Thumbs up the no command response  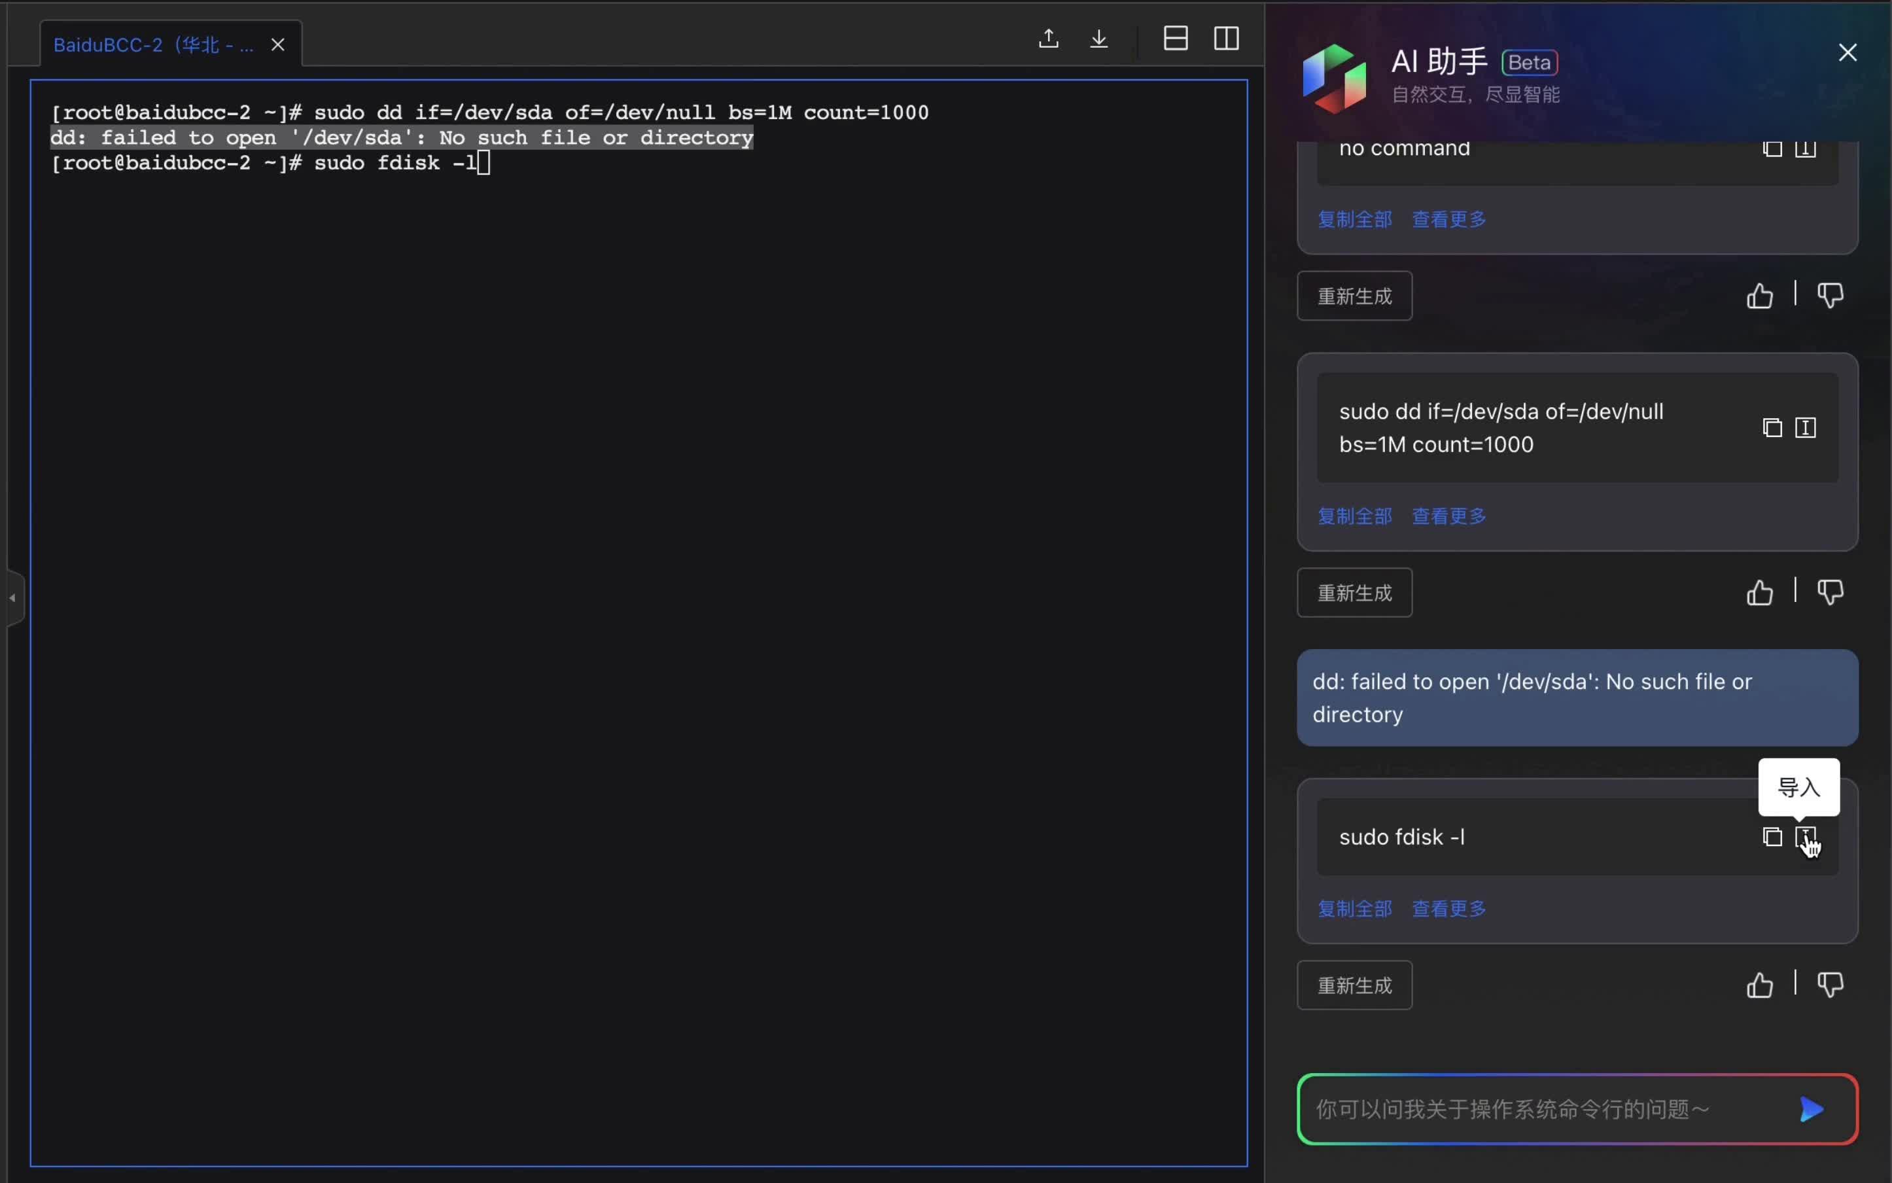(x=1759, y=296)
